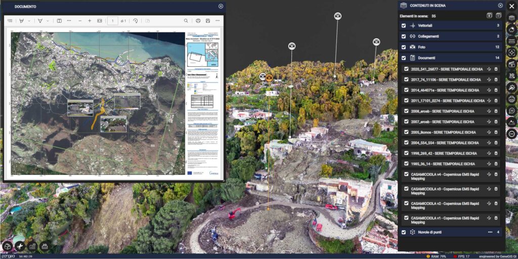Image resolution: width=518 pixels, height=259 pixels.
Task: Switch to 2D view using bottom-left button
Action: [x=45, y=246]
